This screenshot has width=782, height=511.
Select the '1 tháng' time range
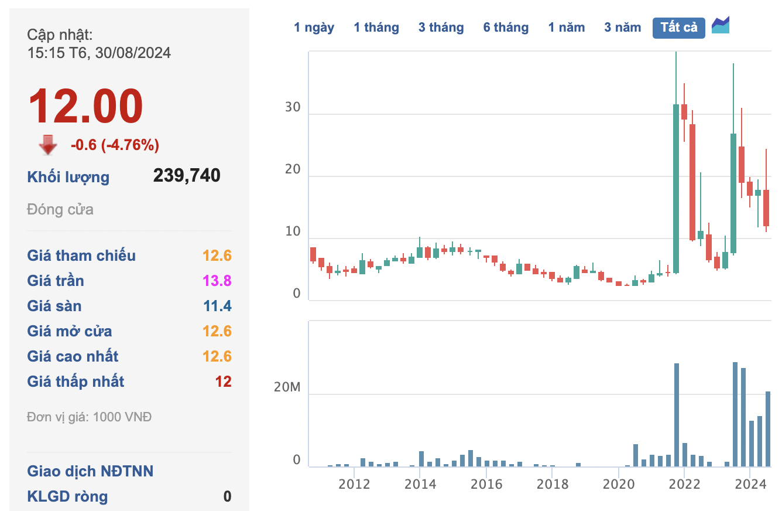[x=376, y=28]
